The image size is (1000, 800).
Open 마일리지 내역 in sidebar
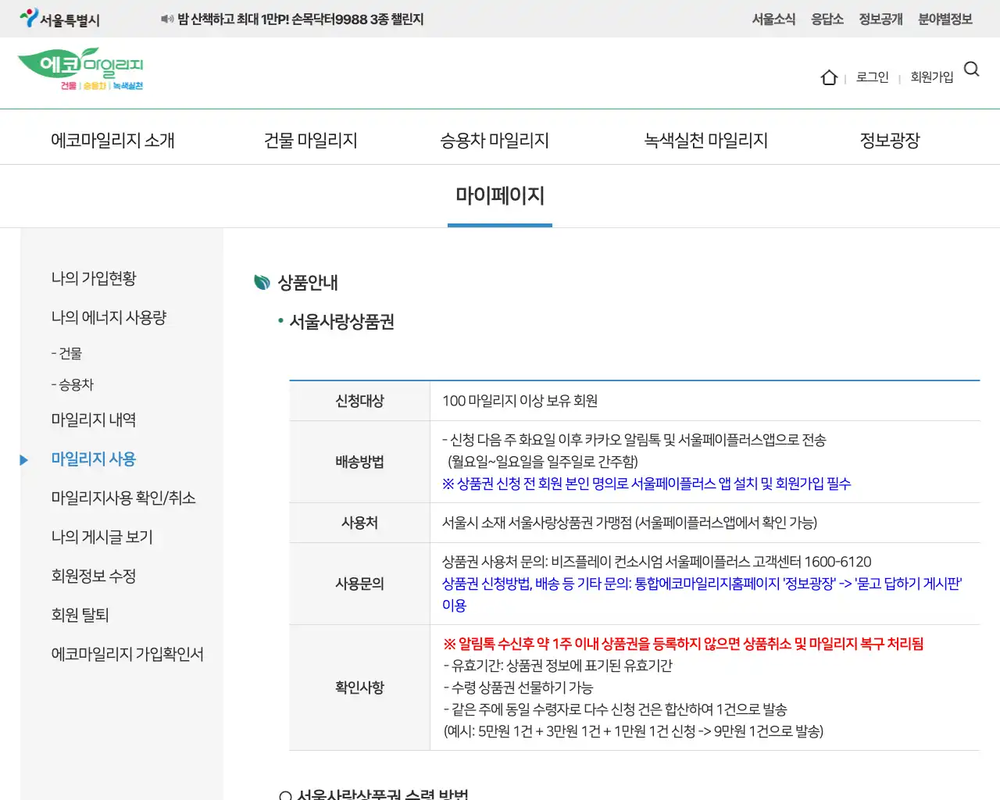point(94,420)
